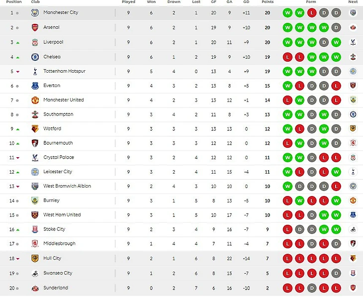Click the Manchester City crest beside the club name

coord(35,12)
